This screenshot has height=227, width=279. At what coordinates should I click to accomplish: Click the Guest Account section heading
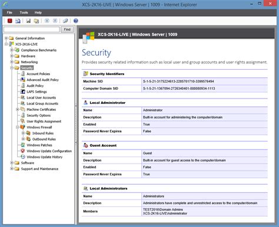point(103,145)
